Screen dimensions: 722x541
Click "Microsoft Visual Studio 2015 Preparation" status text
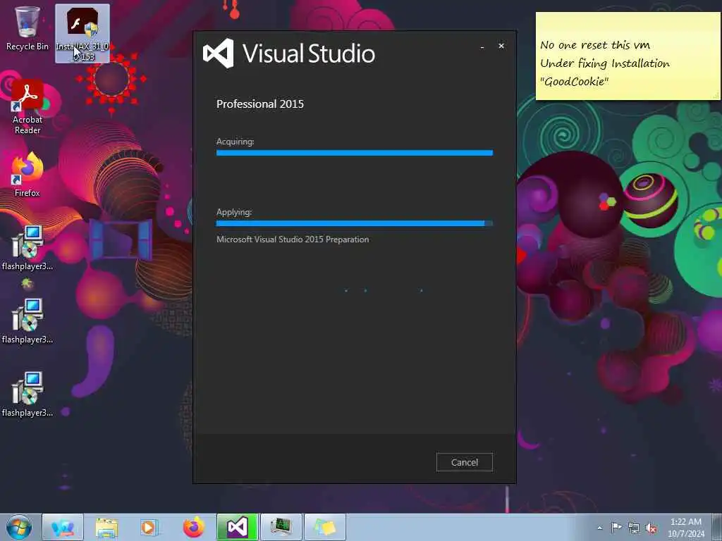293,240
